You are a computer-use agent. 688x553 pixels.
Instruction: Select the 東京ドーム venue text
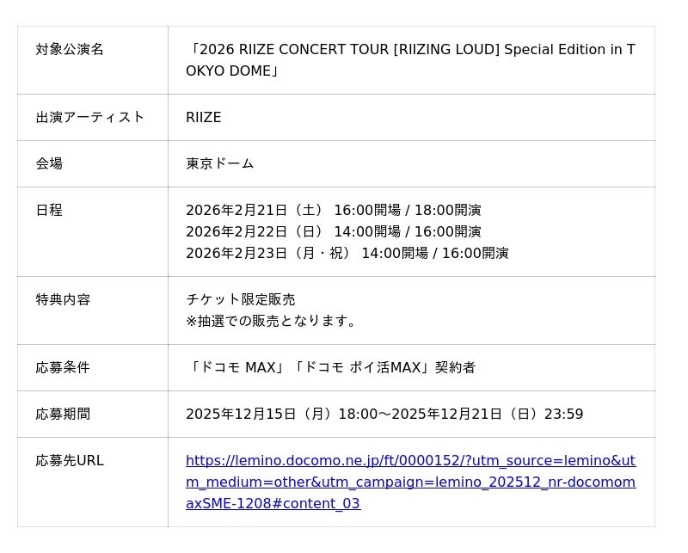(219, 163)
